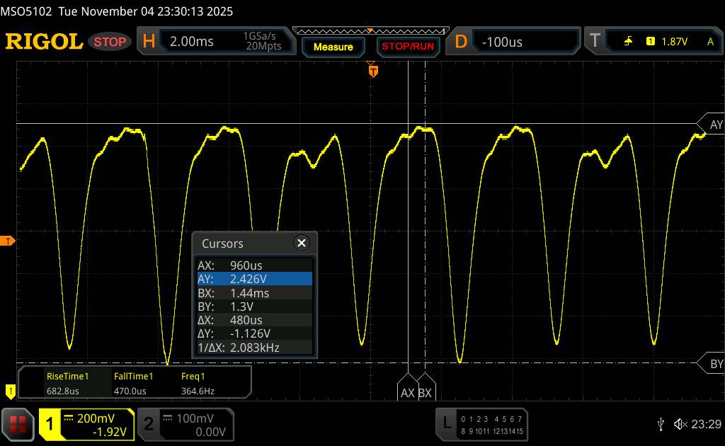Select the AY 2.426V cursor row
The image size is (725, 446).
254,279
